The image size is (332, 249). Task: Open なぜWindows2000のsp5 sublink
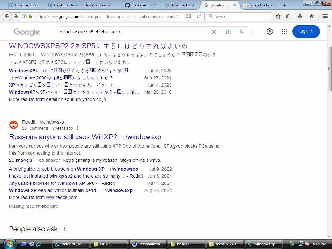[x=61, y=78]
